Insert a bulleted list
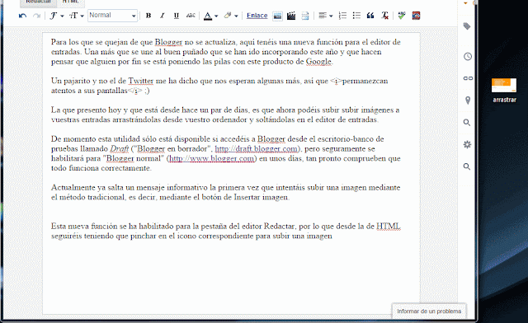The width and height of the screenshot is (528, 323). coord(356,16)
